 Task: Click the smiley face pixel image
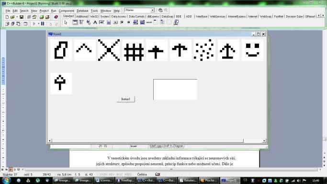click(252, 50)
